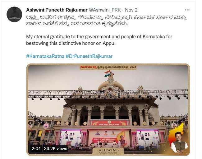Click the Kannada 2022 title banner on video
202x159 pixels.
point(108,67)
